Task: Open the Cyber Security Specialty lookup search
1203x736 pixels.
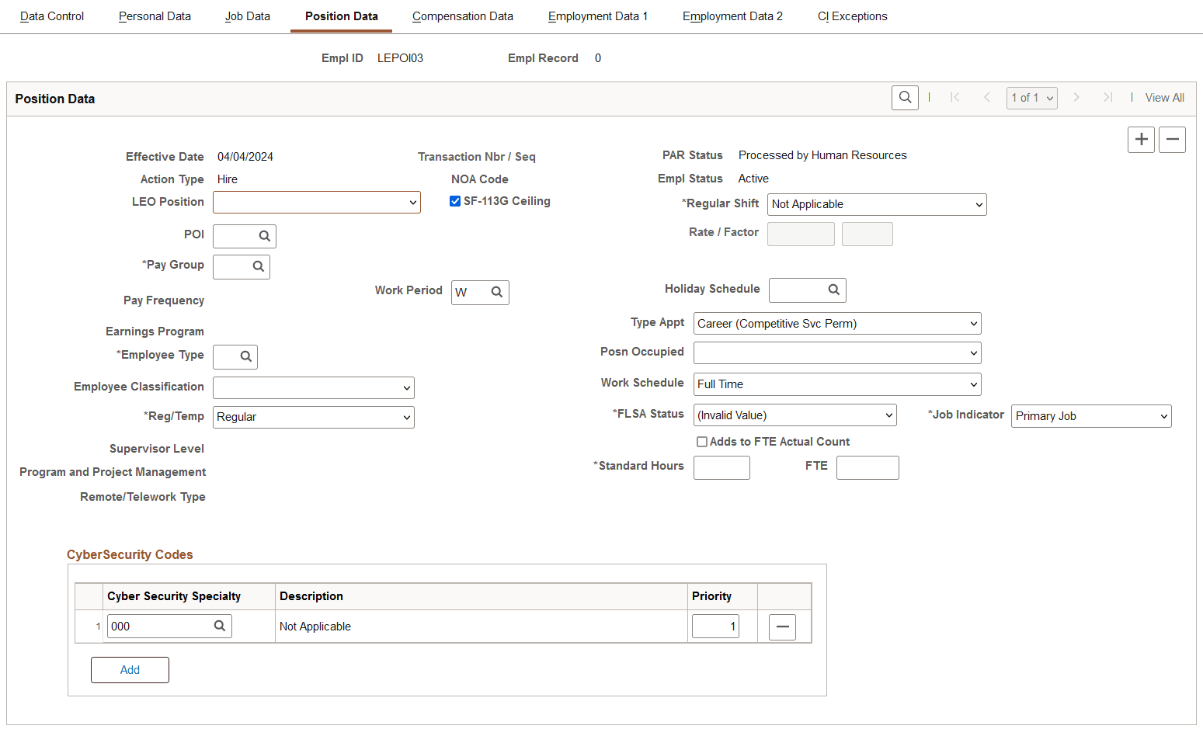Action: pyautogui.click(x=221, y=626)
